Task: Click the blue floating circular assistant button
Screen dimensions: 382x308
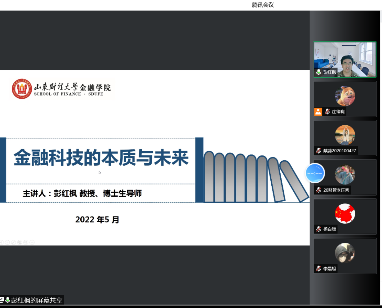Action: point(315,173)
